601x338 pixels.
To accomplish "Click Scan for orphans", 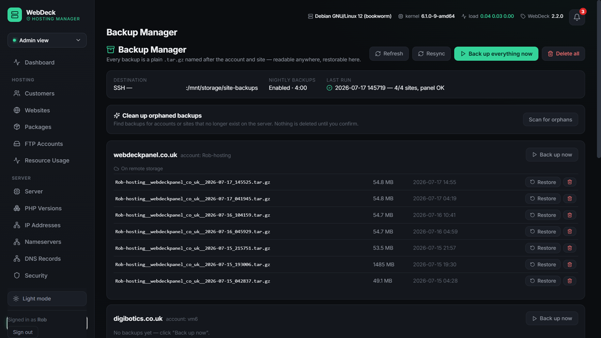I will tap(550, 120).
